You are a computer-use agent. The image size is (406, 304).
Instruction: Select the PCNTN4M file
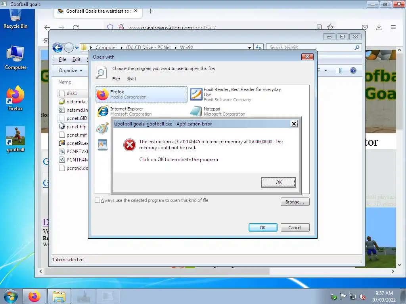pos(73,160)
